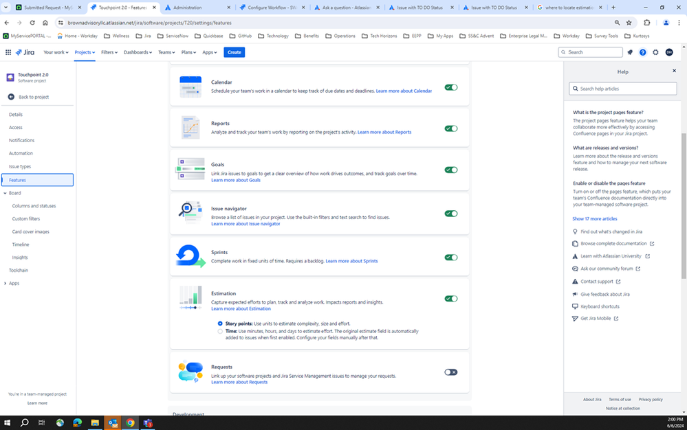Open the browser extensions puzzle icon
This screenshot has height=430, width=687.
(646, 23)
